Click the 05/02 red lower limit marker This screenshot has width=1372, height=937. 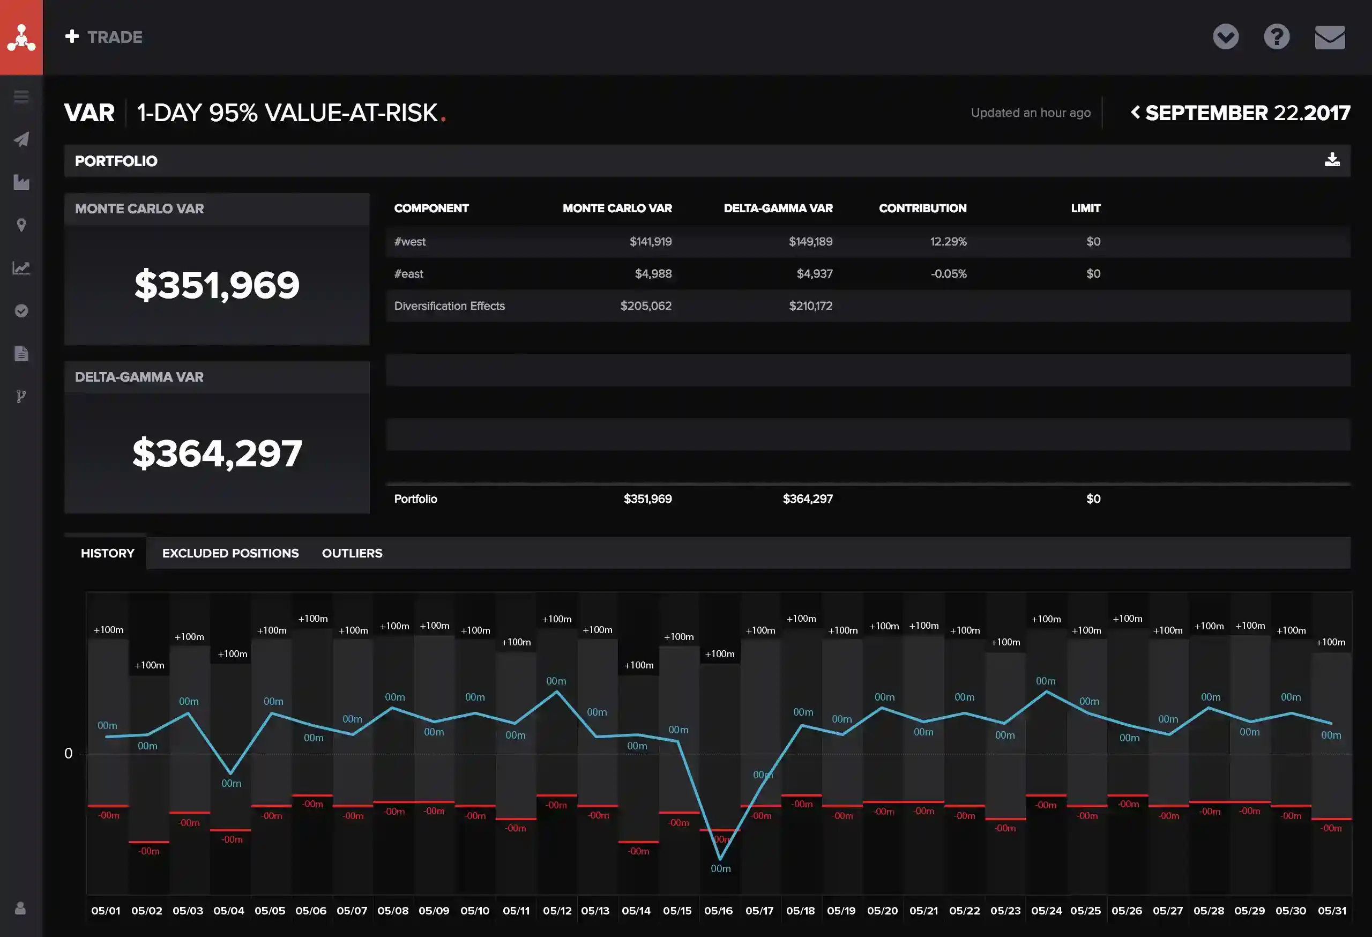coord(149,842)
